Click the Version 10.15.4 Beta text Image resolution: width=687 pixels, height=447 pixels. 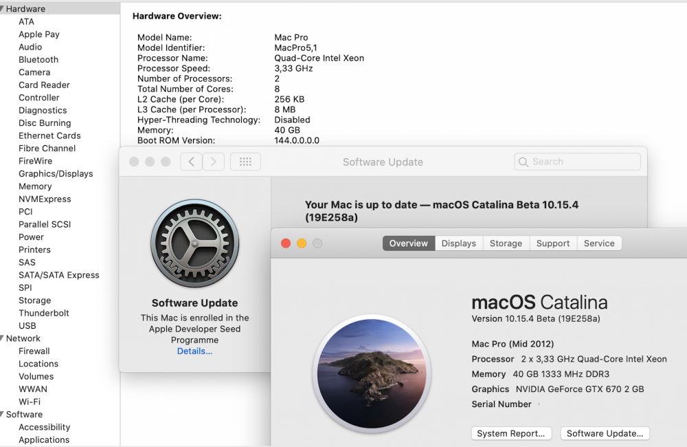tap(536, 319)
